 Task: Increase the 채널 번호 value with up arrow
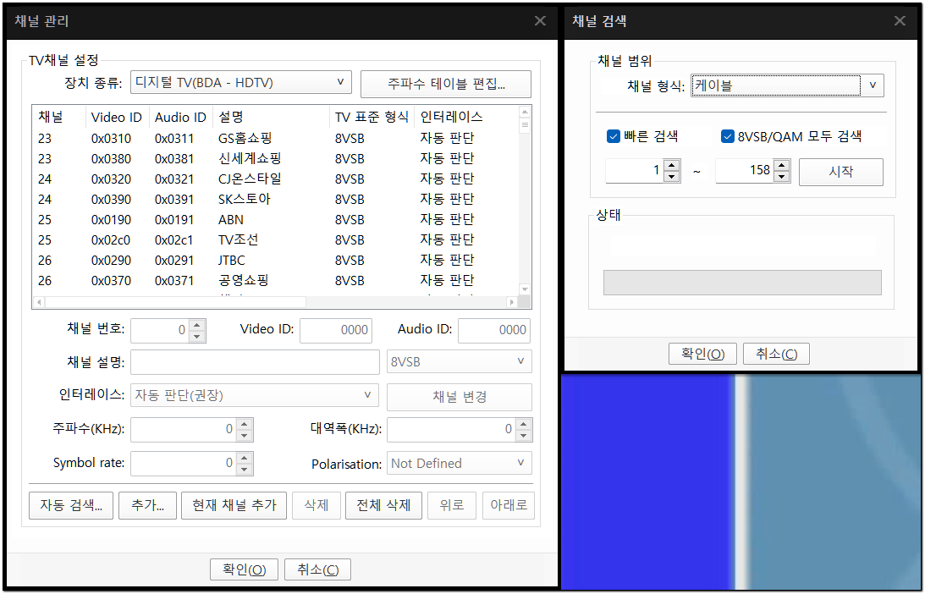point(197,324)
